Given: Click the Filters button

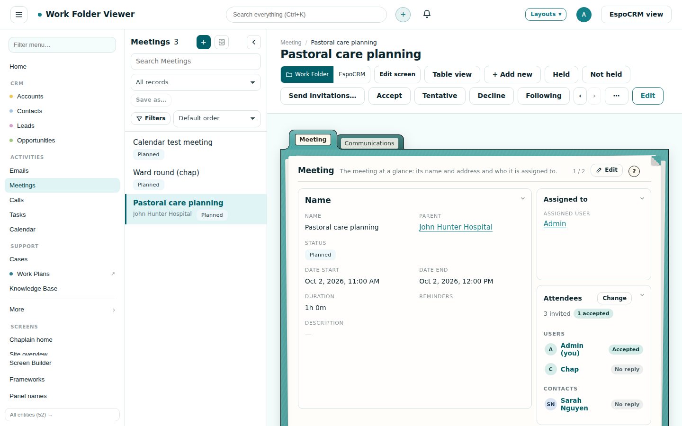Looking at the screenshot, I should tap(151, 118).
